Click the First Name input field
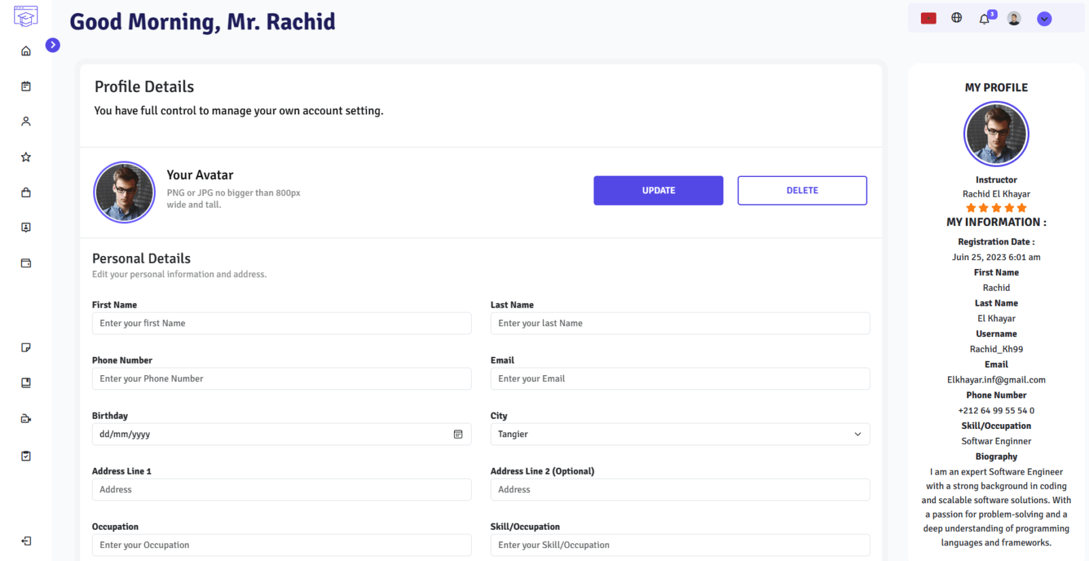The image size is (1089, 561). pos(282,323)
